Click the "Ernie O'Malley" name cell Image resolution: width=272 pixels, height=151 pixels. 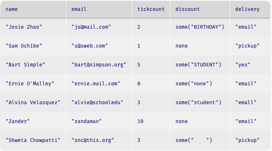pyautogui.click(x=33, y=83)
